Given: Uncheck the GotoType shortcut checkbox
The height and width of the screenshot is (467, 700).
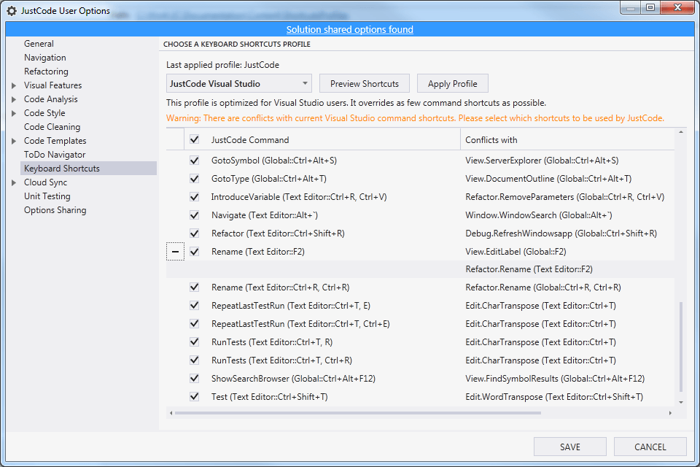Looking at the screenshot, I should 194,178.
